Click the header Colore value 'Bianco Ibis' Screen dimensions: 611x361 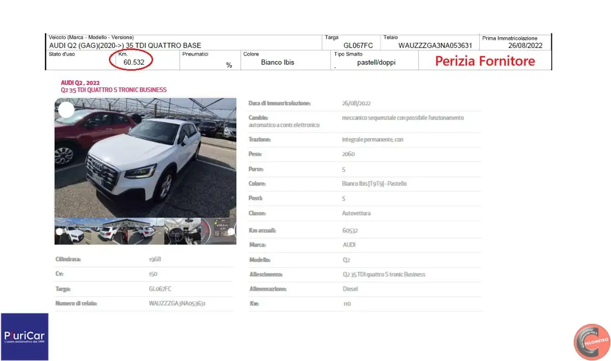pos(278,62)
